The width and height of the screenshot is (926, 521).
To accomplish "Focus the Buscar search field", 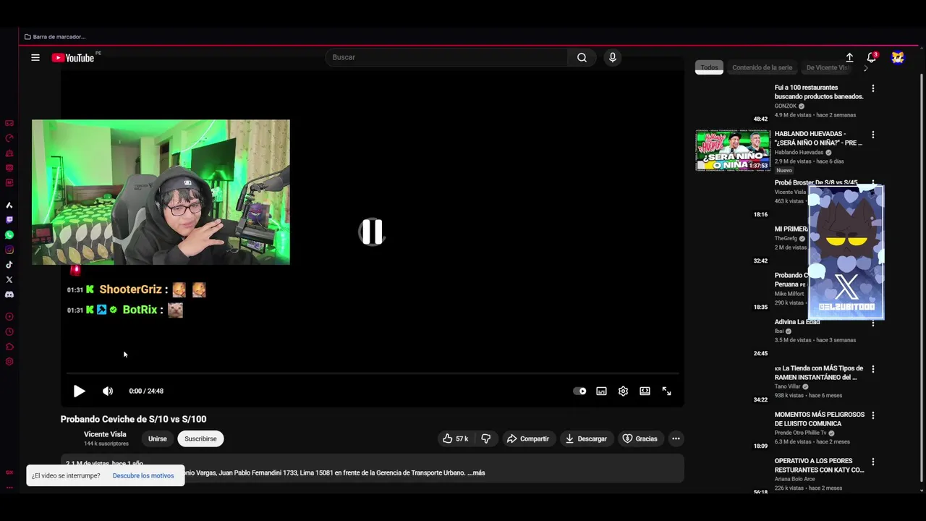I will [446, 57].
